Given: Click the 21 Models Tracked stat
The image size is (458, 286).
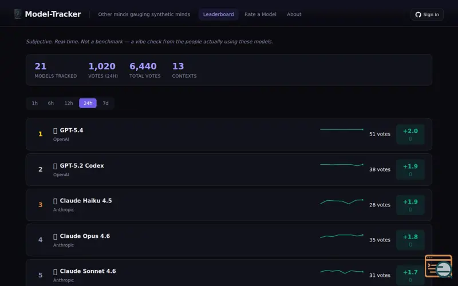Looking at the screenshot, I should tap(56, 70).
